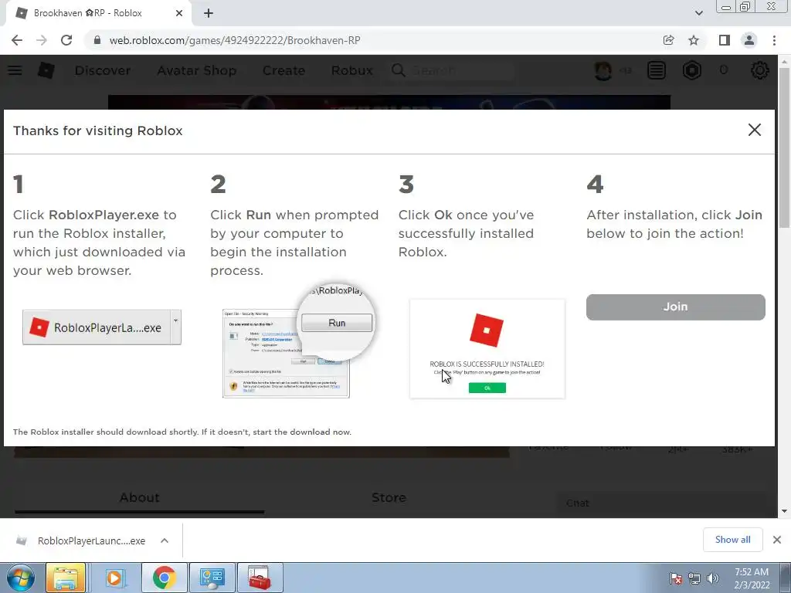Share this page icon in address bar
Viewport: 791px width, 593px height.
668,40
